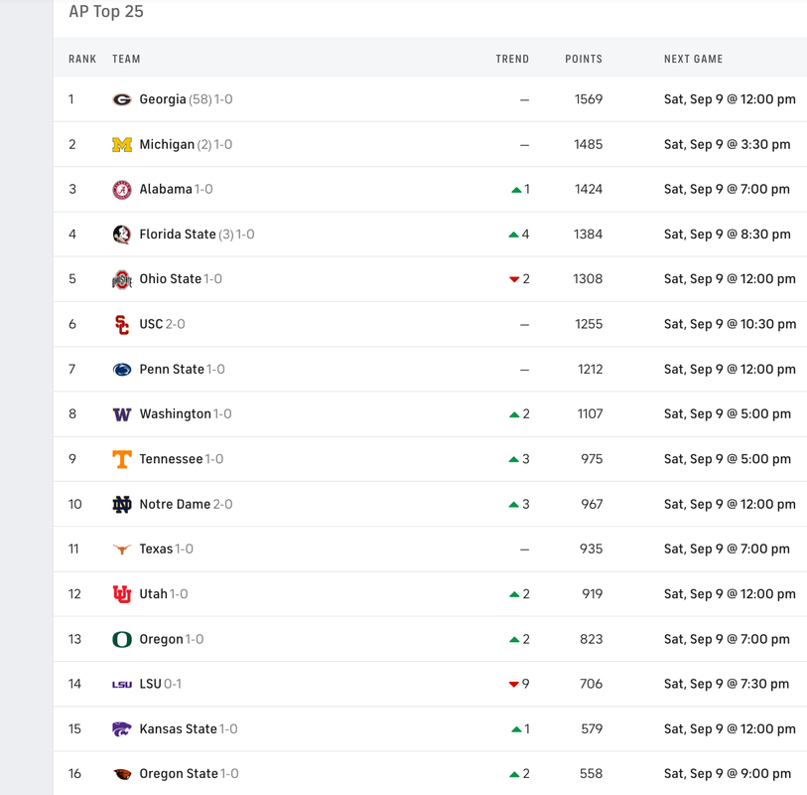Image resolution: width=807 pixels, height=795 pixels.
Task: Click Utah's green up trend arrow
Action: (x=514, y=594)
